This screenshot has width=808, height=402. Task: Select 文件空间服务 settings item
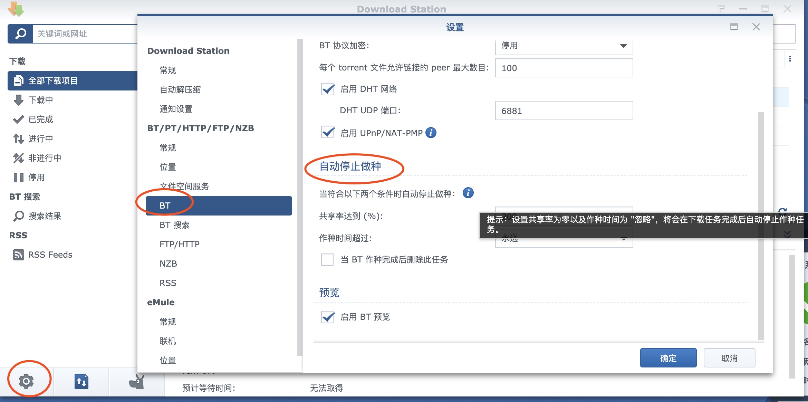click(219, 186)
